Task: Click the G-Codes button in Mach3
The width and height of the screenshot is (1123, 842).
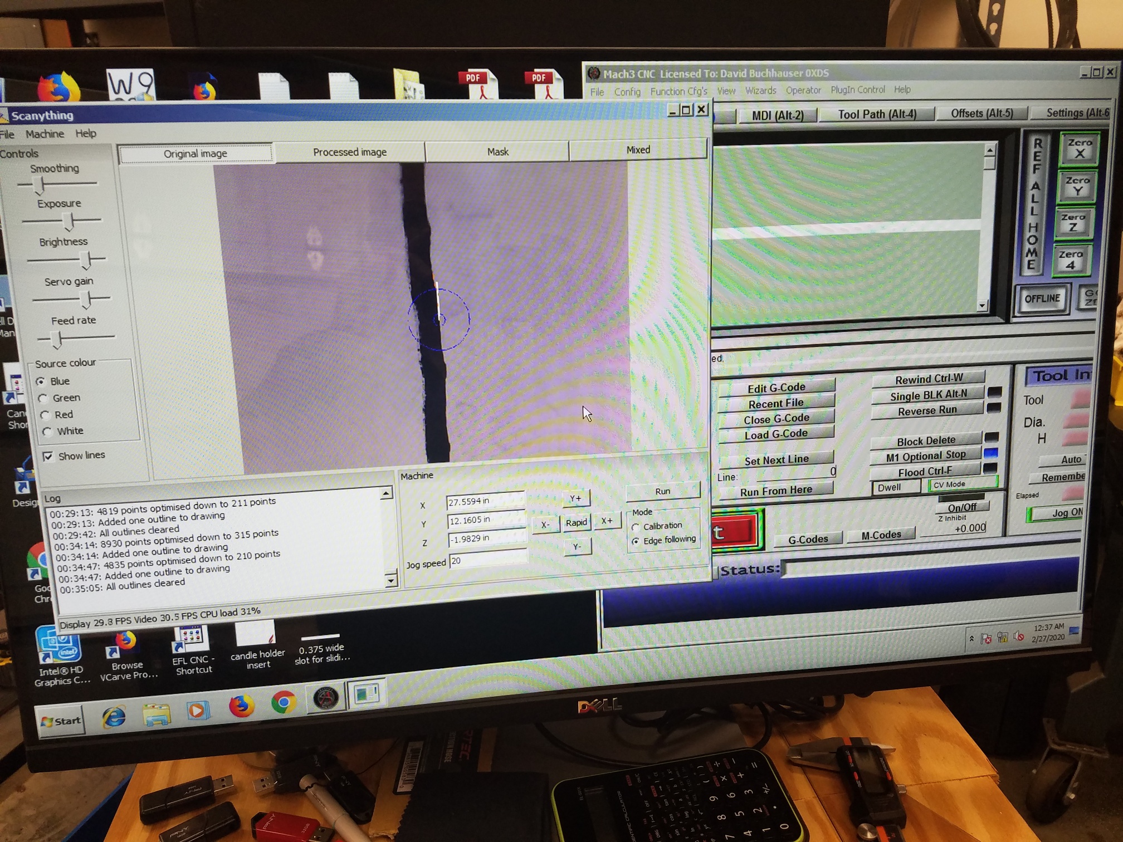Action: (x=808, y=539)
